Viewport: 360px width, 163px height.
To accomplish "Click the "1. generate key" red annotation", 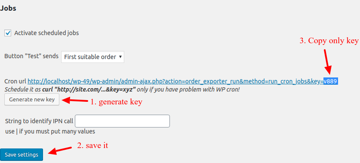I will (x=116, y=102).
